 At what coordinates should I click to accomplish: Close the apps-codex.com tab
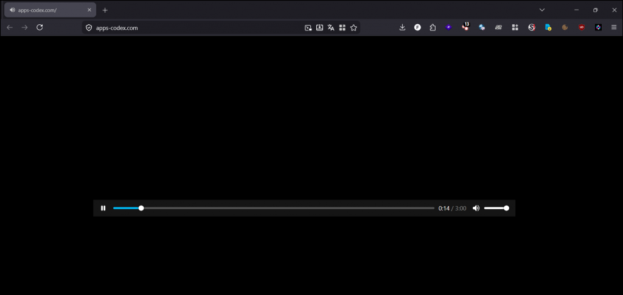(x=89, y=10)
